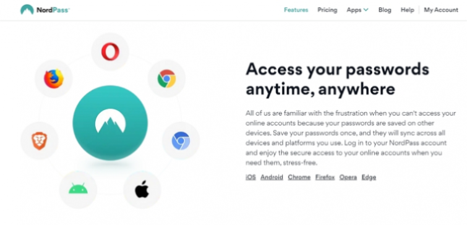Select the Brave lion icon
The height and width of the screenshot is (225, 467).
click(x=40, y=141)
